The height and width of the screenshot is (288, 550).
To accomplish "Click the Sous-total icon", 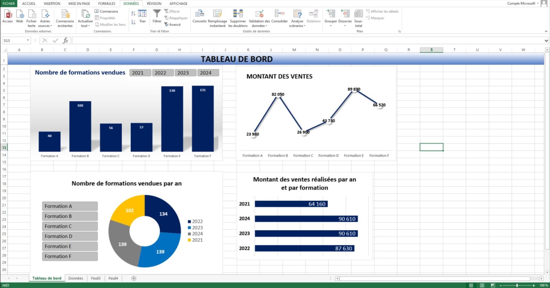I will click(x=359, y=14).
